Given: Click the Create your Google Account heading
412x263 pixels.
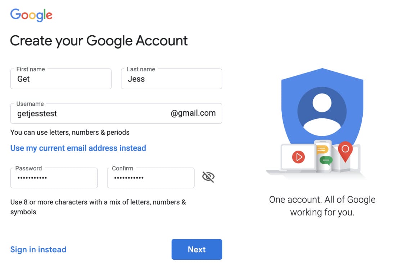Looking at the screenshot, I should click(x=99, y=41).
